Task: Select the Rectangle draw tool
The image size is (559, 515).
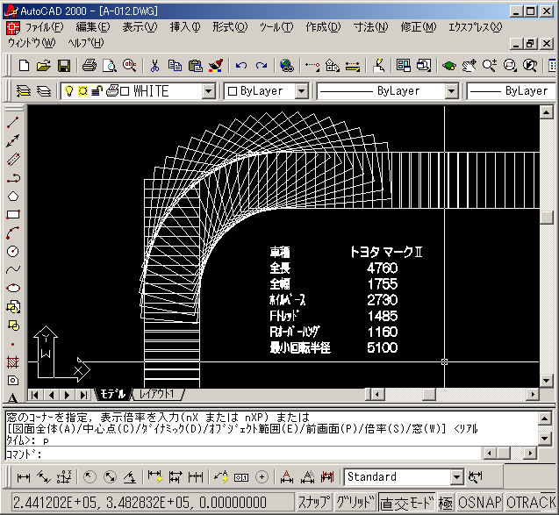Action: [13, 215]
